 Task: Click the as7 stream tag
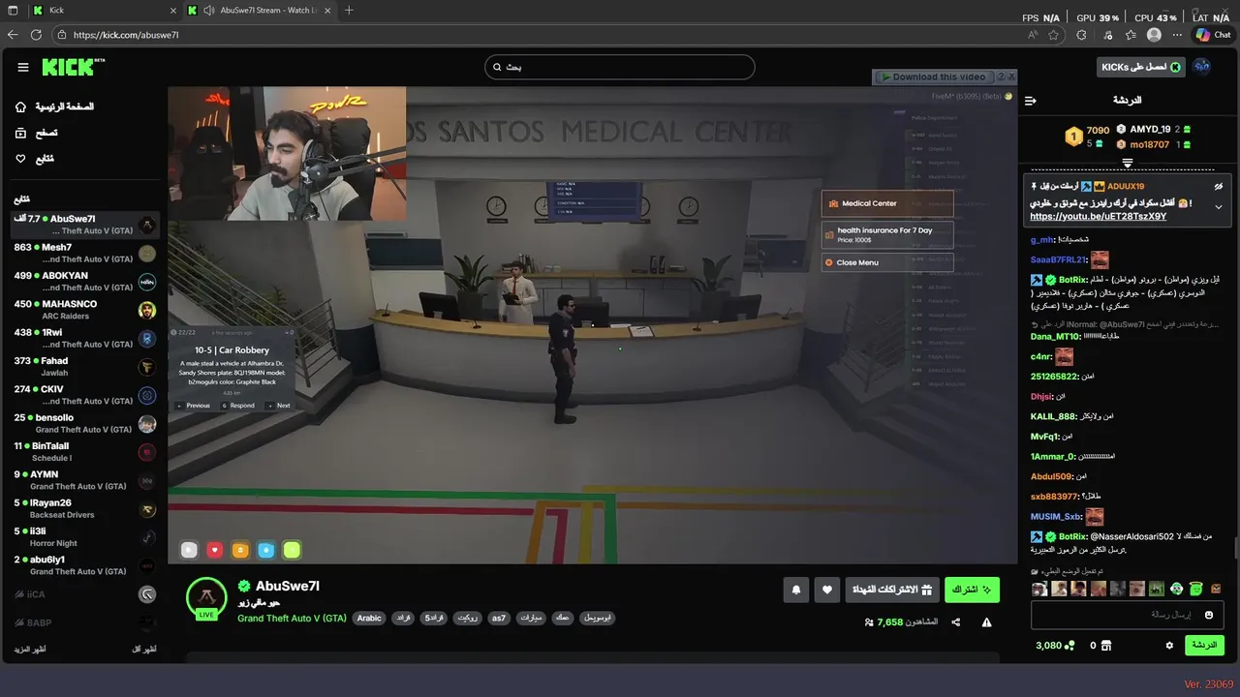pyautogui.click(x=499, y=618)
